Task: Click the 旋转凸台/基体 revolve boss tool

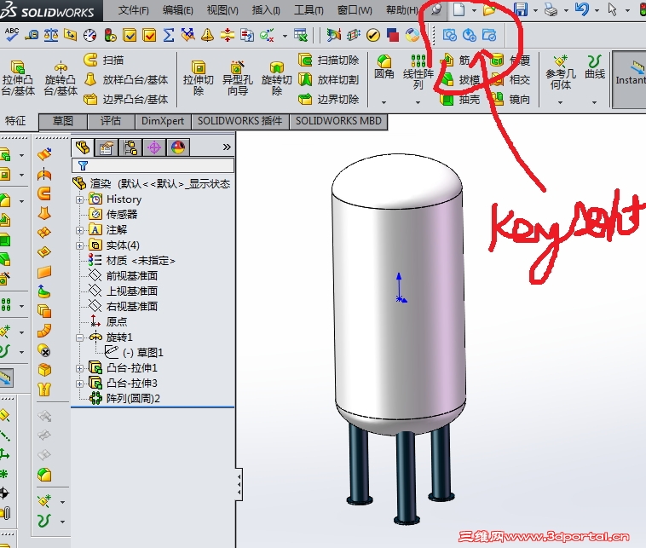Action: [61, 78]
